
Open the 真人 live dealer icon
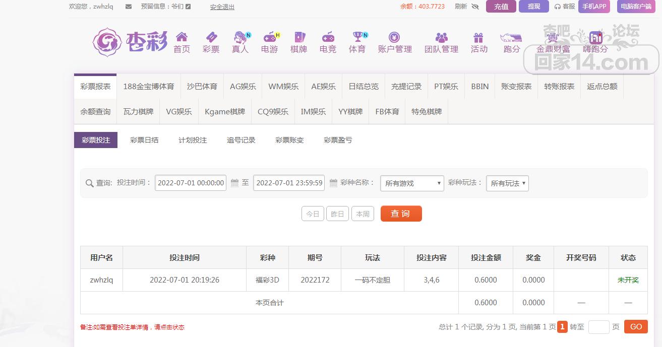coord(241,37)
